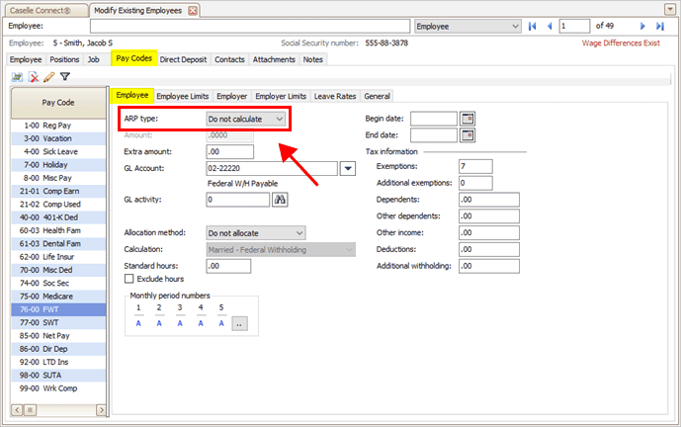Enable the Exclude hours checkbox
681x427 pixels.
click(129, 280)
